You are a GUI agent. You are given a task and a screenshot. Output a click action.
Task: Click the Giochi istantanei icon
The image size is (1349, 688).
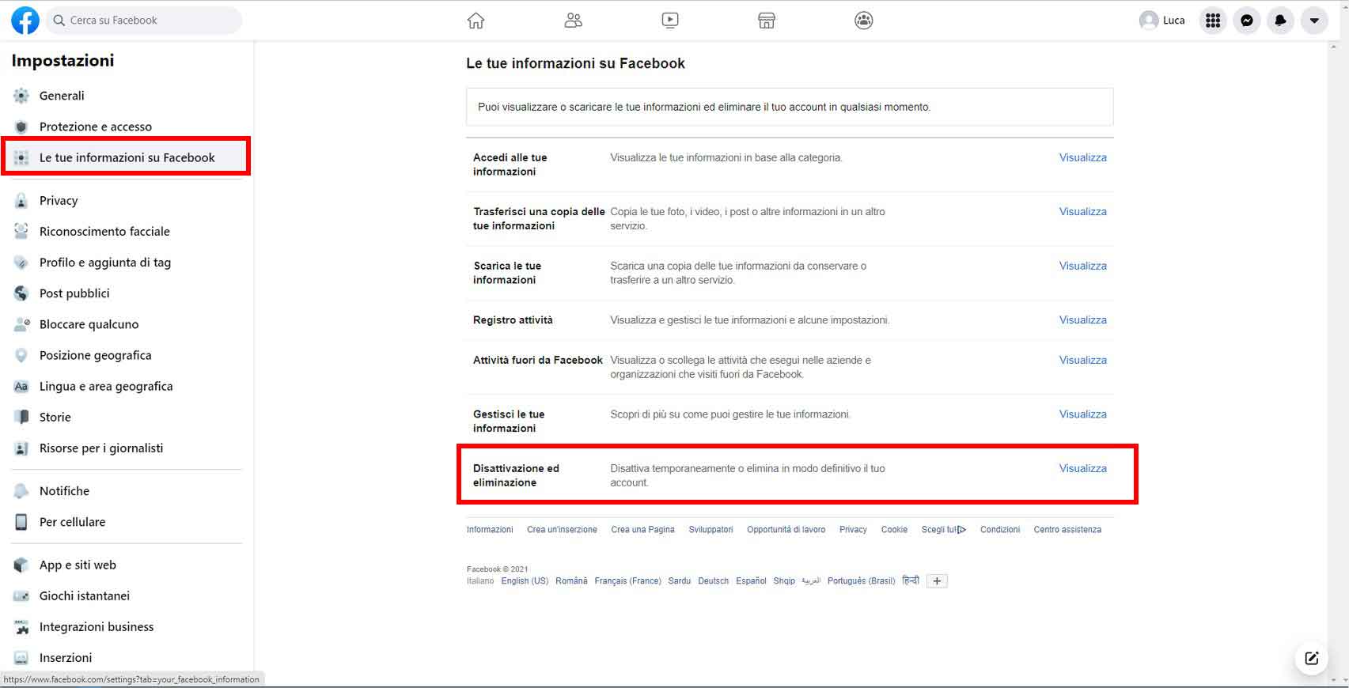tap(21, 595)
